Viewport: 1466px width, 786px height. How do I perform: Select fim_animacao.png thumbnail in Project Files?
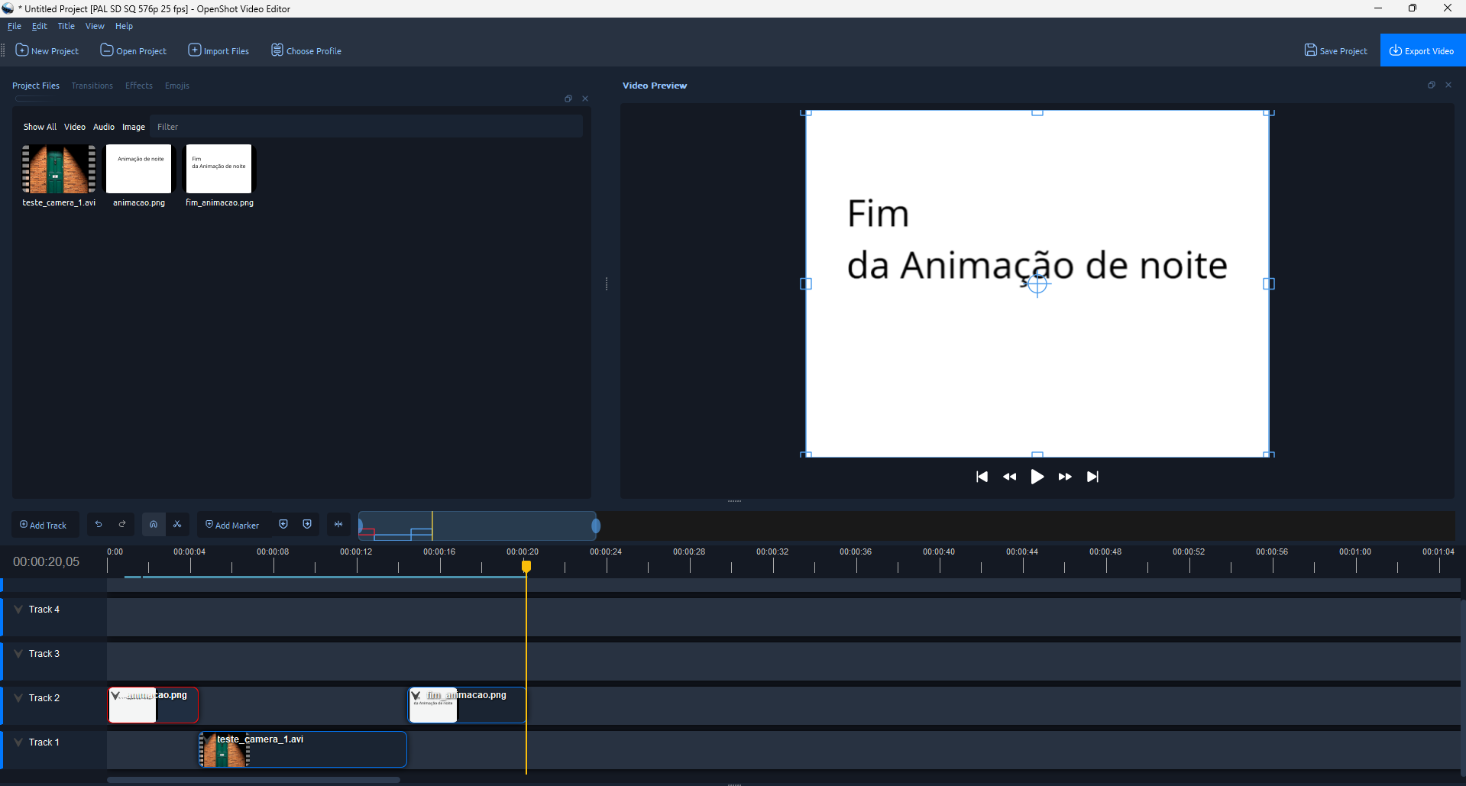coord(219,169)
